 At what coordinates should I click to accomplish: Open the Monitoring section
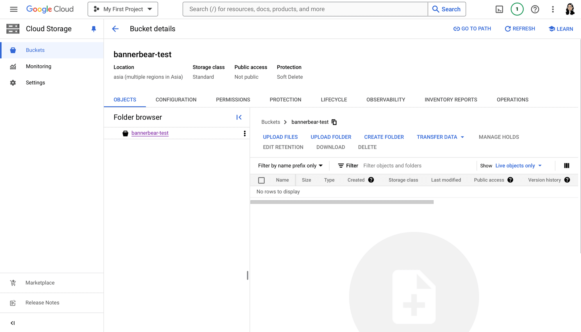[x=38, y=66]
